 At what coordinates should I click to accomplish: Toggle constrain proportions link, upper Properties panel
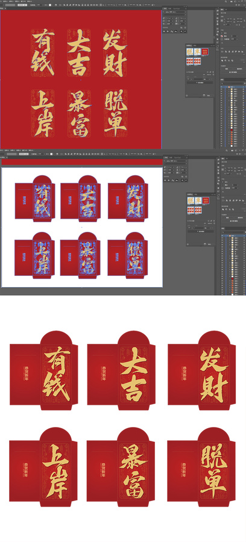tap(244, 20)
